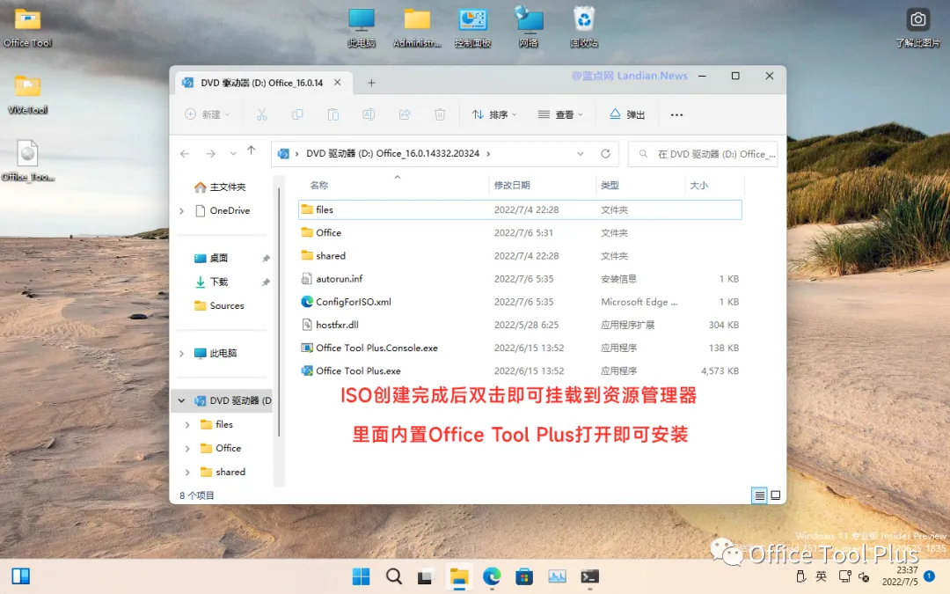950x594 pixels.
Task: Switch to details view layout button
Action: point(759,495)
